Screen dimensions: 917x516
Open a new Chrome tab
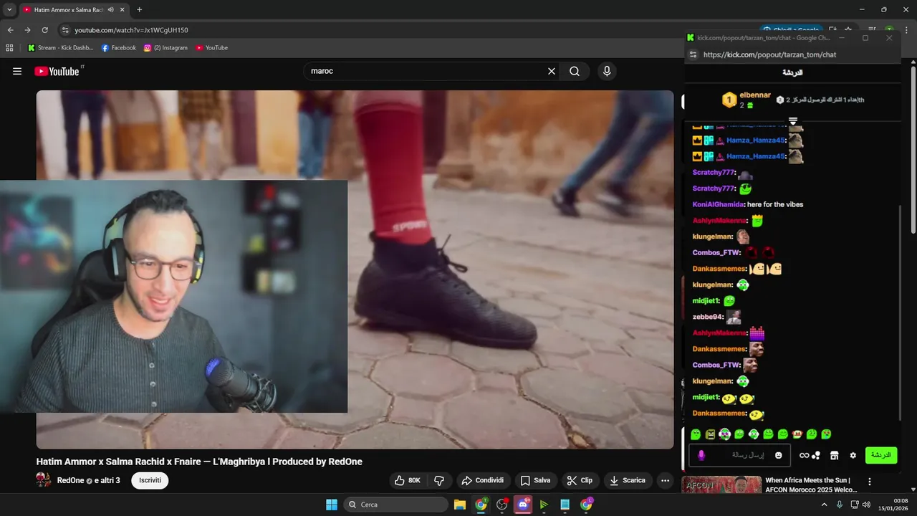click(x=139, y=10)
